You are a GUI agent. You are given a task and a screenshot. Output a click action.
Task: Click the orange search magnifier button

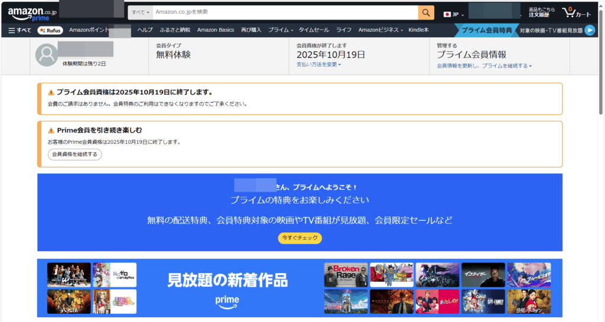pos(426,12)
